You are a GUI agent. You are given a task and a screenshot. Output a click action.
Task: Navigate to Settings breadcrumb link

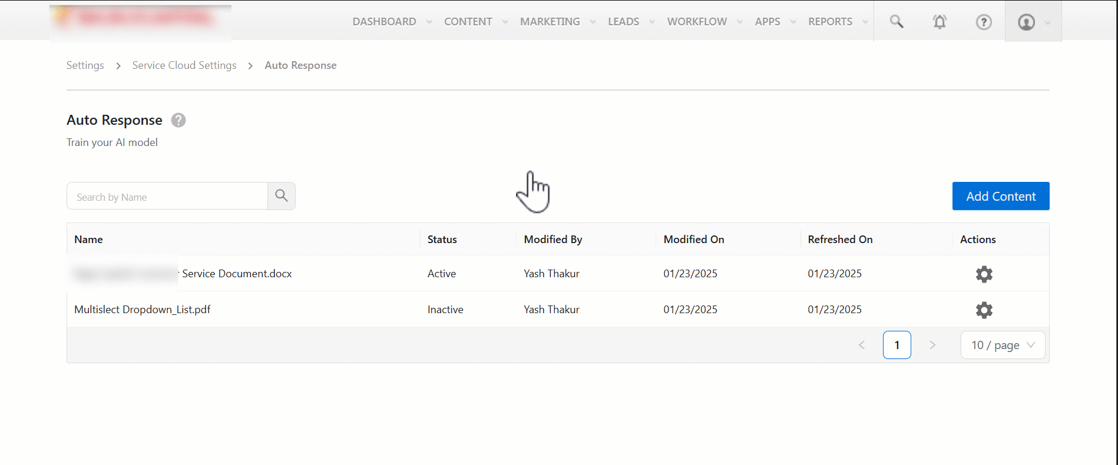[x=85, y=65]
